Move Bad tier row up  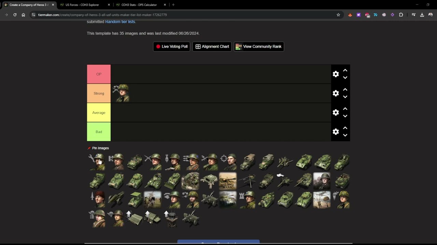[345, 128]
